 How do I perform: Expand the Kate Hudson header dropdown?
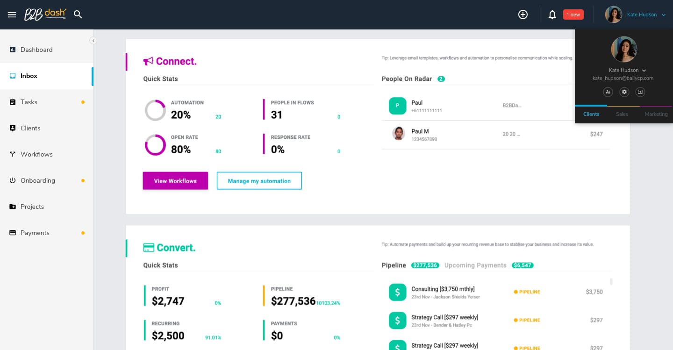pos(663,15)
